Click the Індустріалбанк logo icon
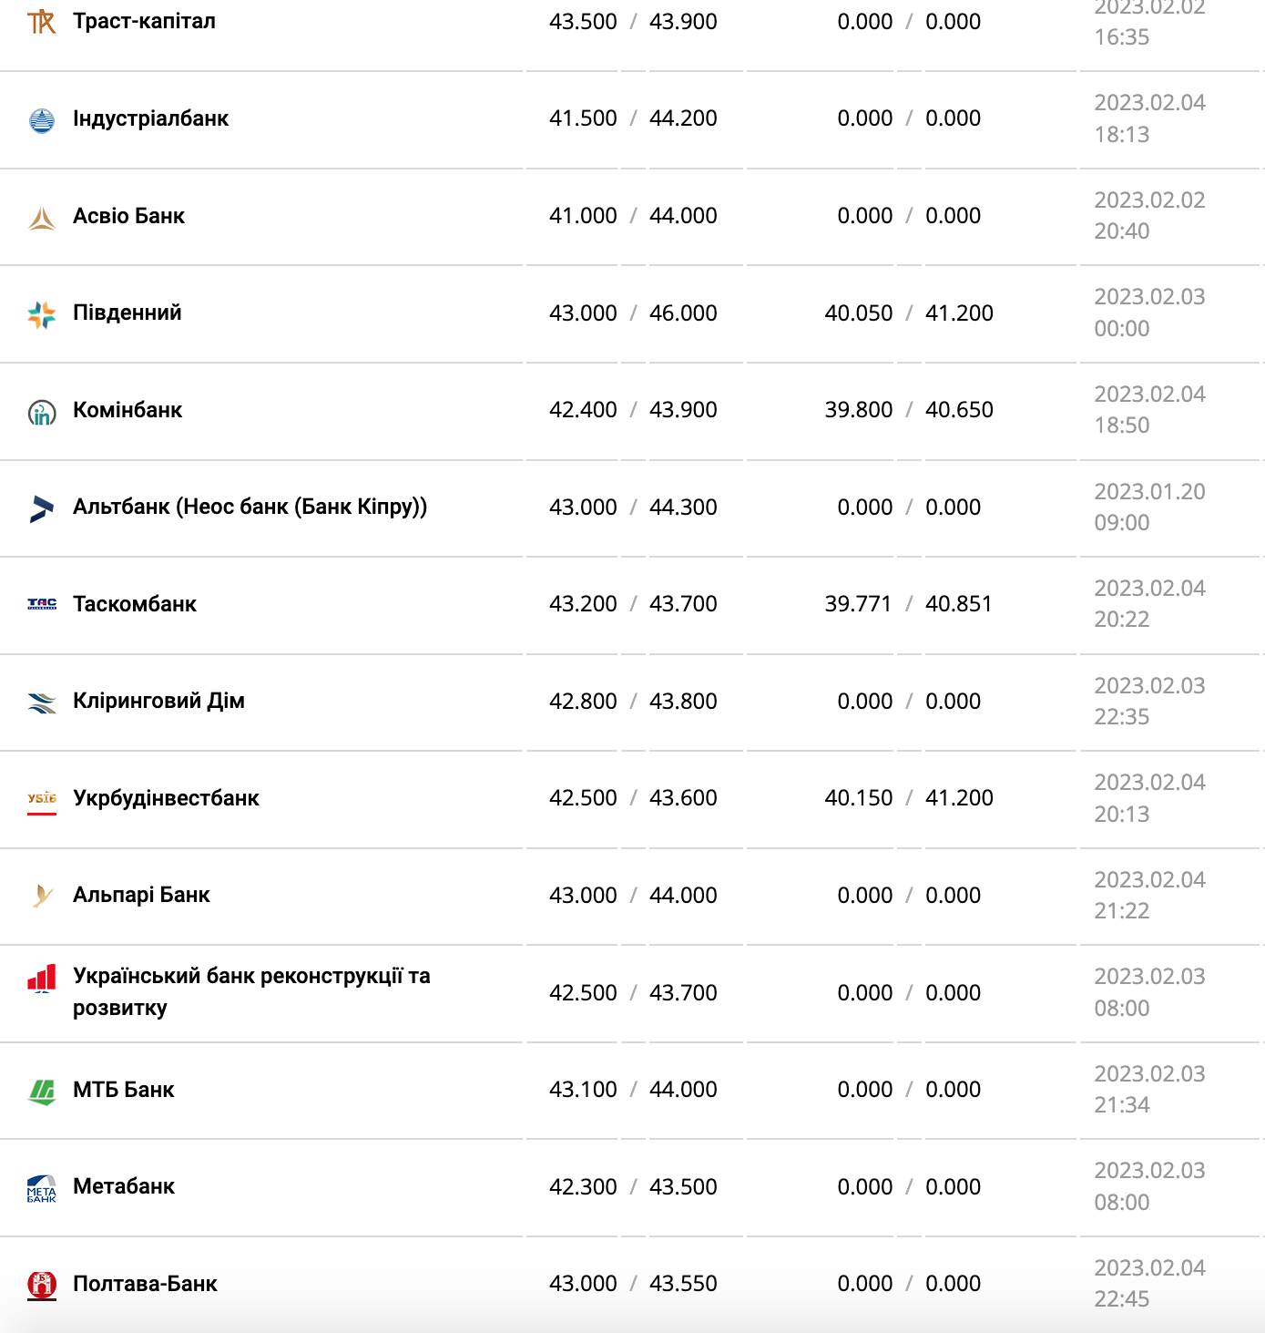1265x1333 pixels. point(42,119)
